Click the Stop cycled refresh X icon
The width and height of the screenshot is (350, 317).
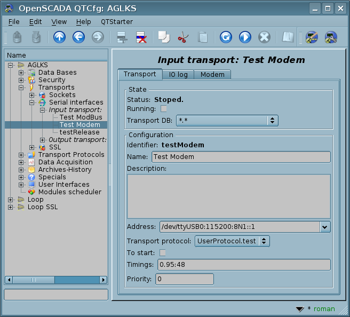[x=264, y=37]
